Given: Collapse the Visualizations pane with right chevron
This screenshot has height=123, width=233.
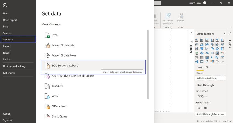Looking at the screenshot, I should pos(224,33).
